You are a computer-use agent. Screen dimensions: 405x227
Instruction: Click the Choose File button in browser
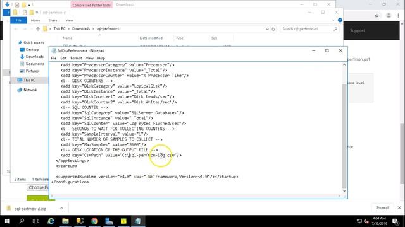[38, 188]
